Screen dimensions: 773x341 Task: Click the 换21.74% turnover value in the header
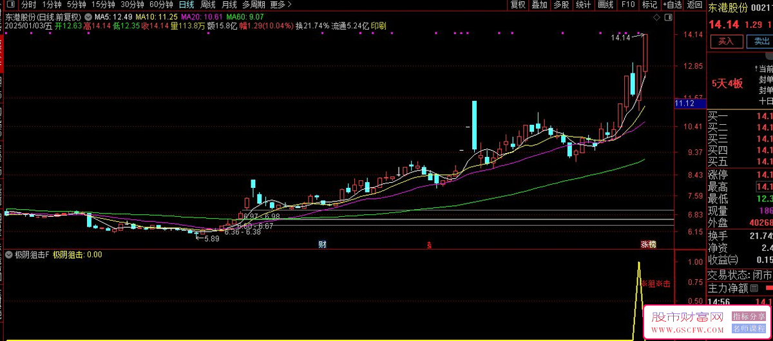coord(312,26)
